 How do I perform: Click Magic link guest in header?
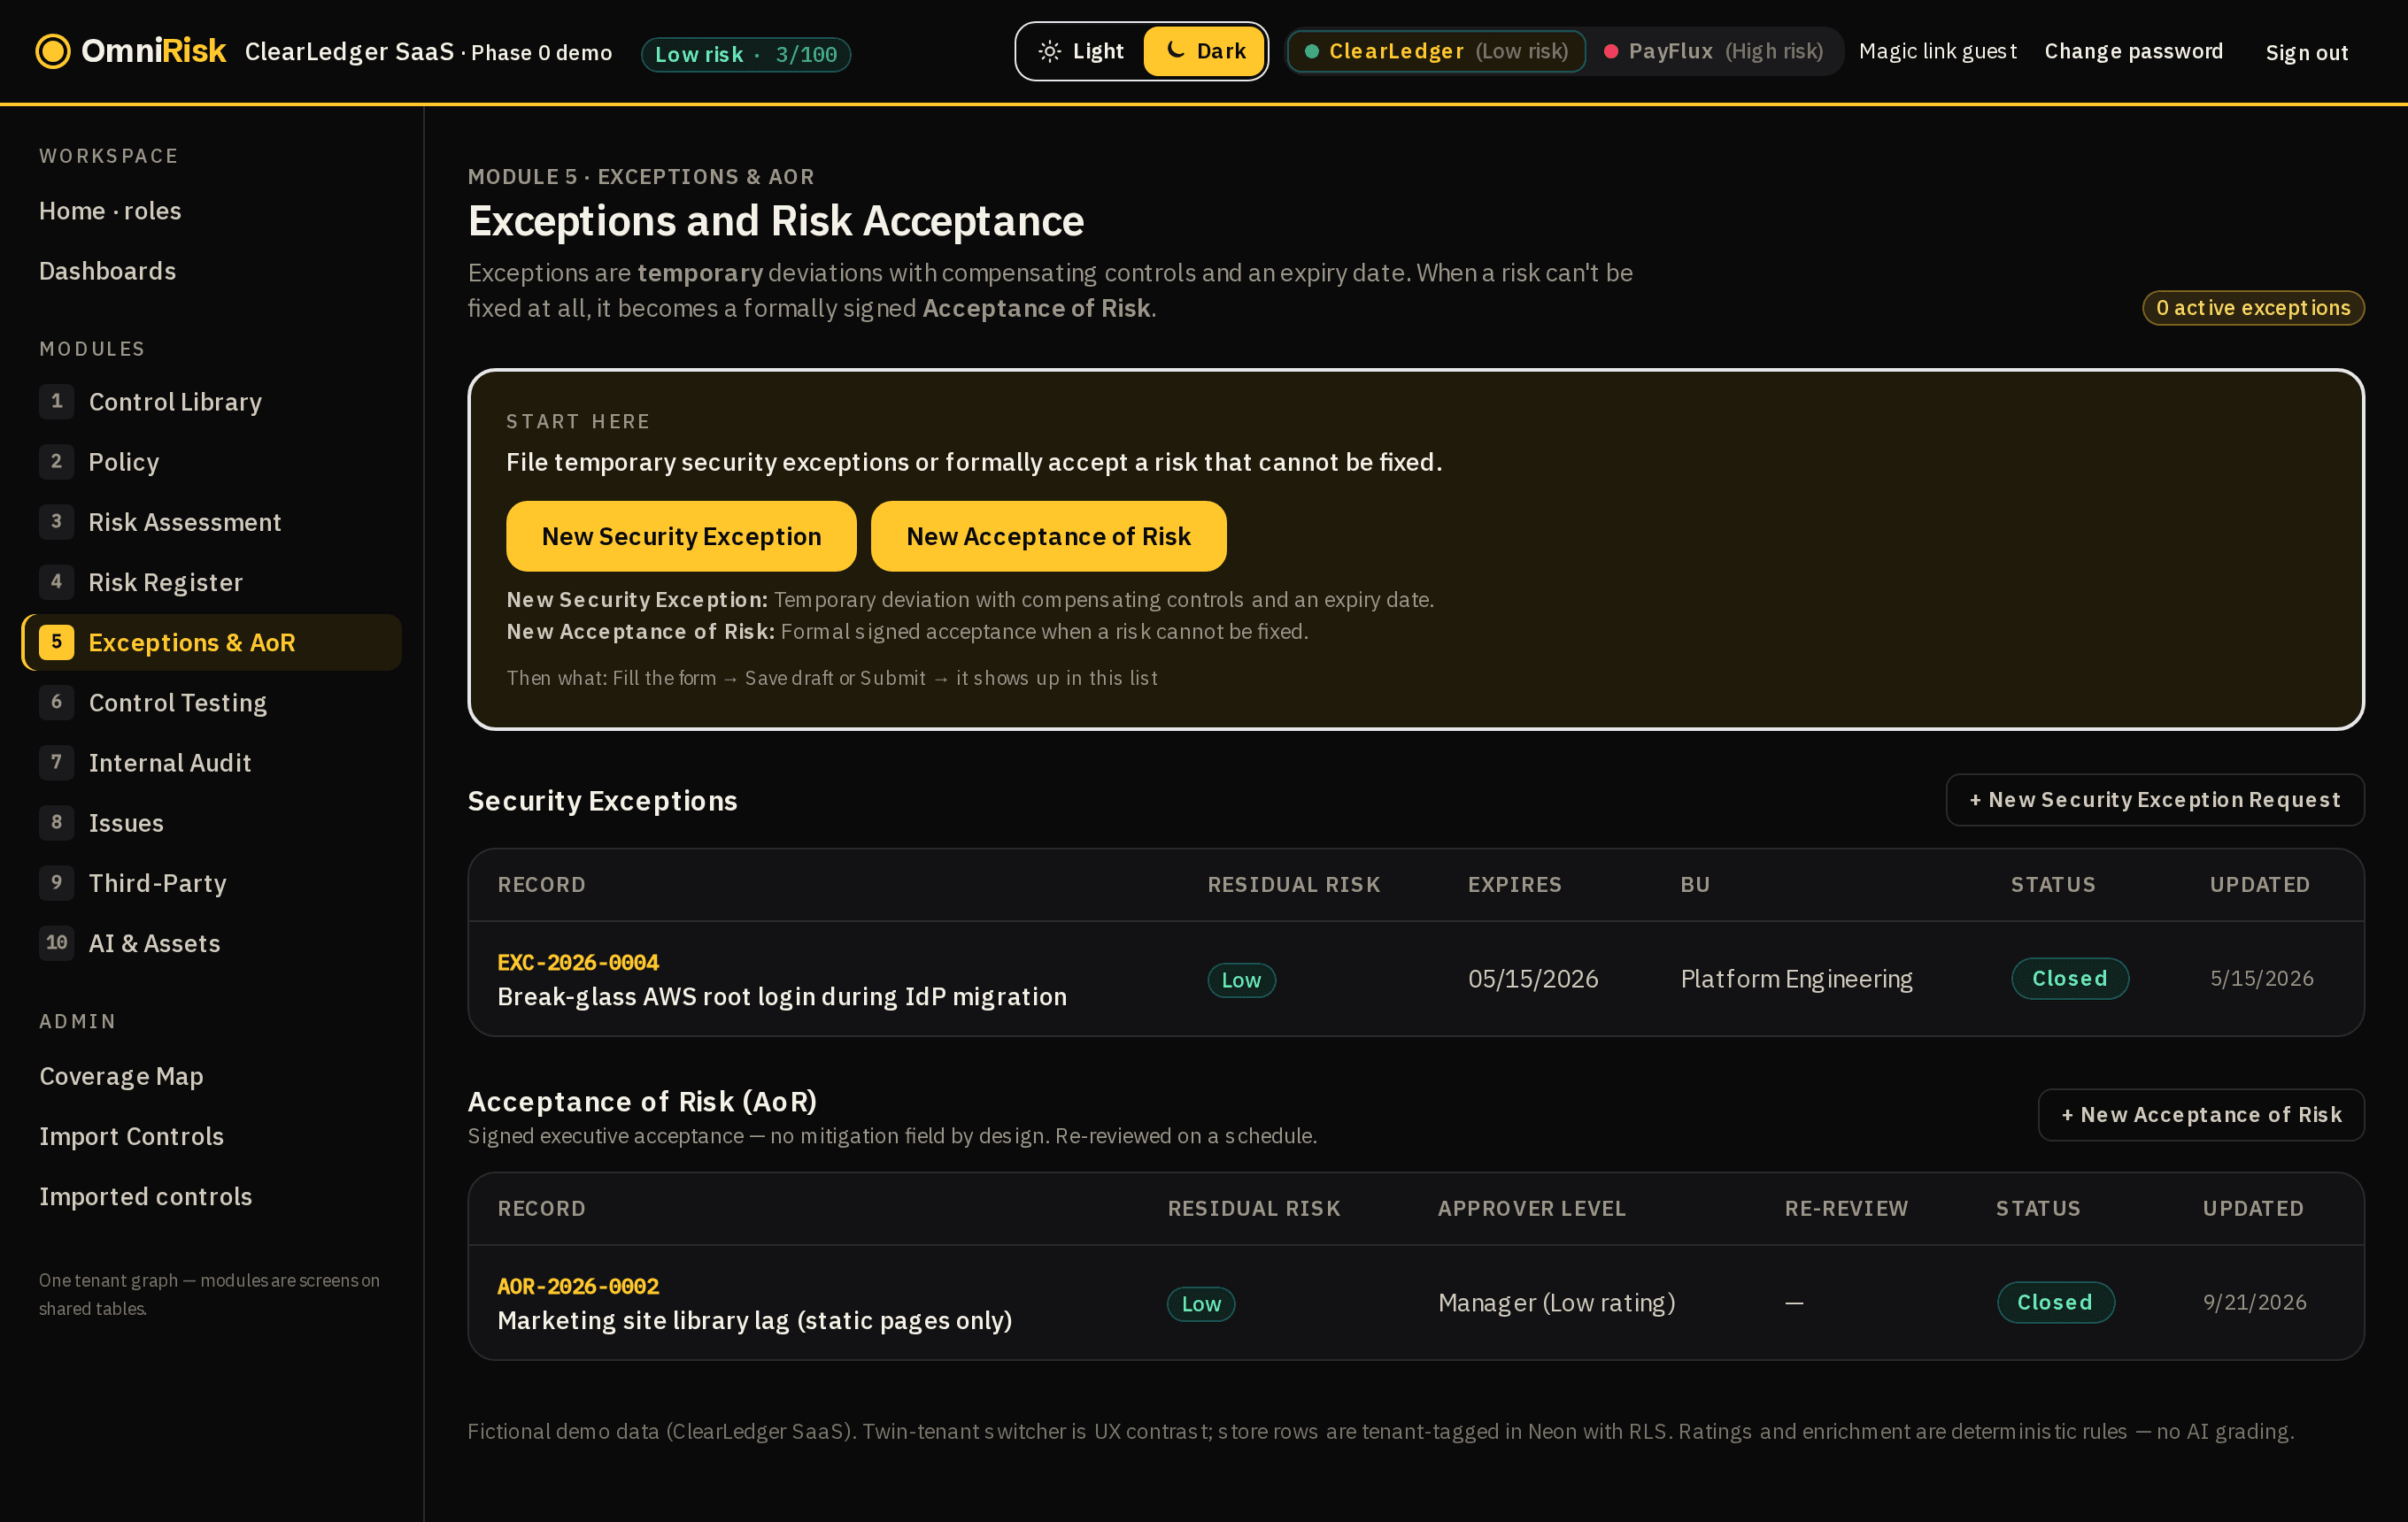click(x=1937, y=51)
